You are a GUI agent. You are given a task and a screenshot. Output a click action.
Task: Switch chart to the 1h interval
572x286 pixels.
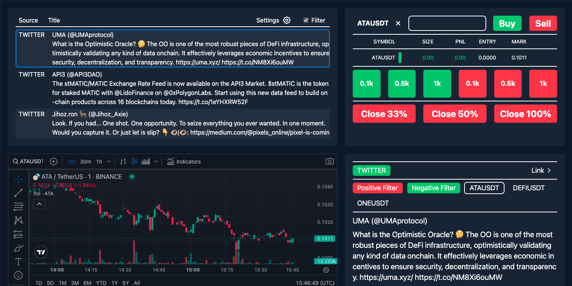[99, 162]
